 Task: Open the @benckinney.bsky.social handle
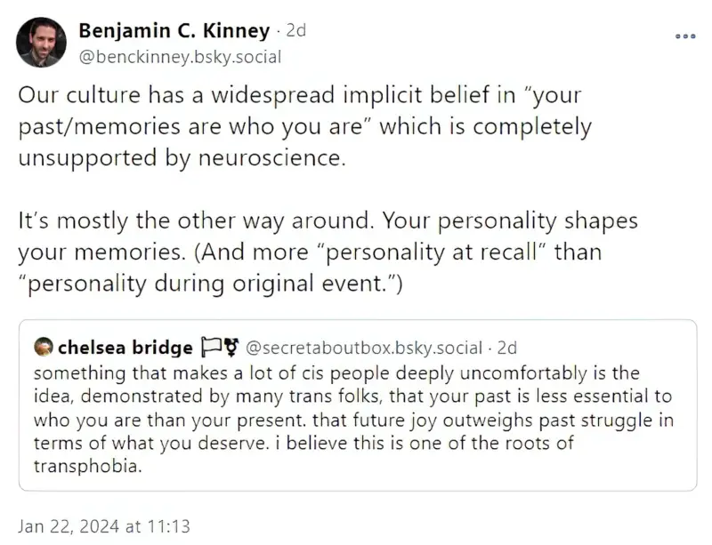(x=181, y=57)
